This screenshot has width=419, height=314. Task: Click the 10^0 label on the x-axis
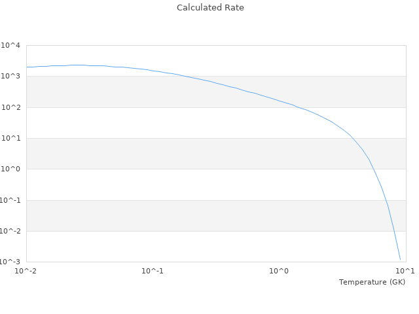pyautogui.click(x=280, y=271)
